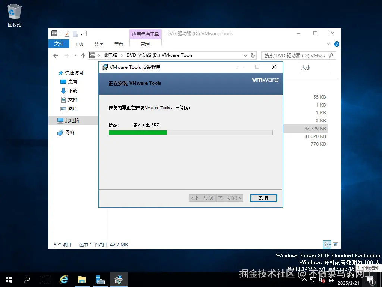
Task: Open 下载 in navigation pane
Action: (x=69, y=91)
